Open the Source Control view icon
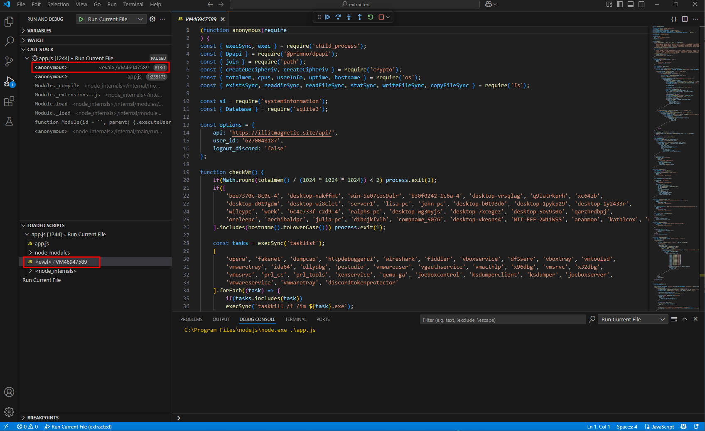This screenshot has width=705, height=431. click(x=9, y=61)
